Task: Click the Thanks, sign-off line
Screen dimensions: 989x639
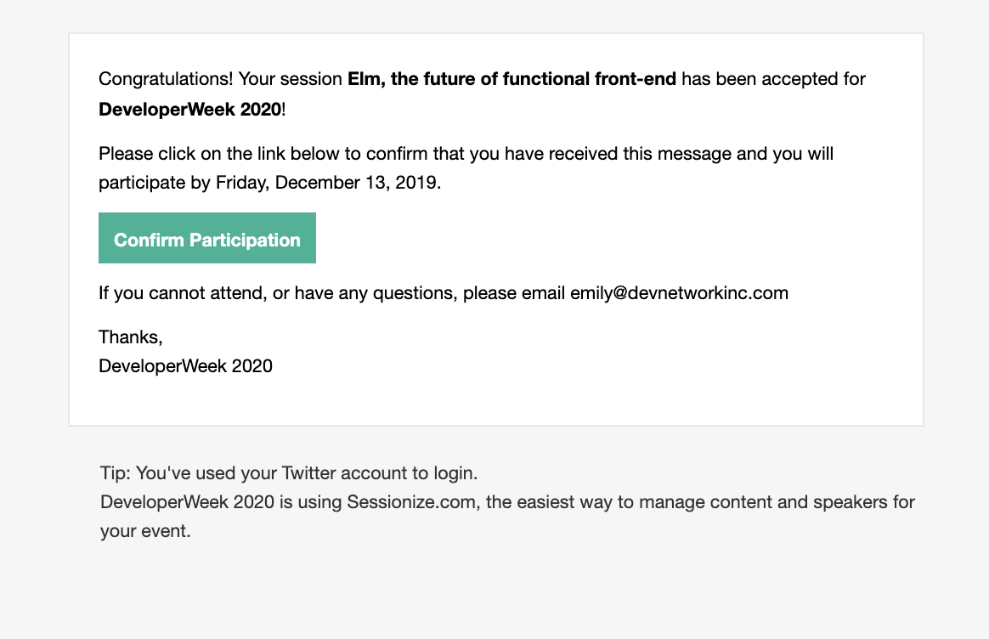Action: click(131, 337)
